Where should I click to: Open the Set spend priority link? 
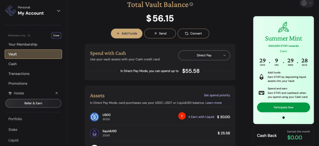(217, 95)
